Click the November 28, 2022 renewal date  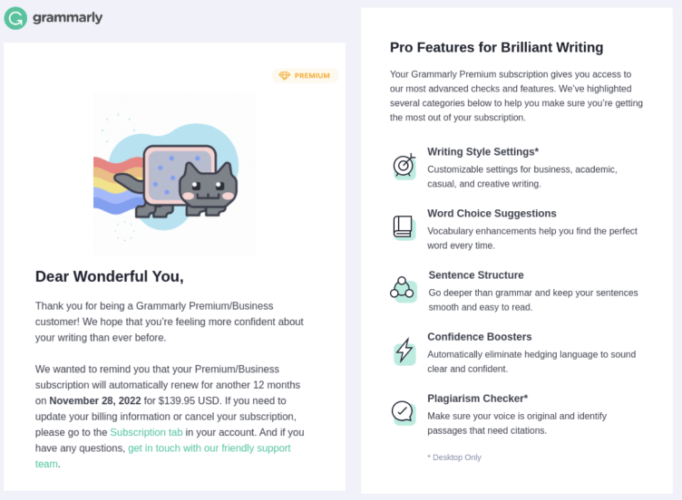[95, 400]
